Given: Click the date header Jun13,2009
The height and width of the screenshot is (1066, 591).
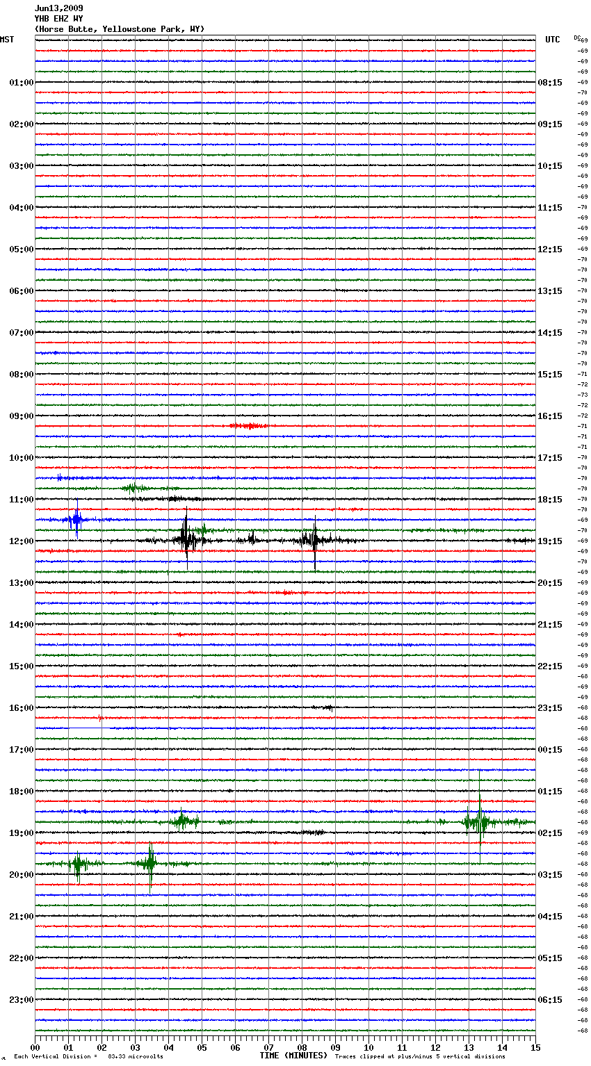Looking at the screenshot, I should coord(58,8).
